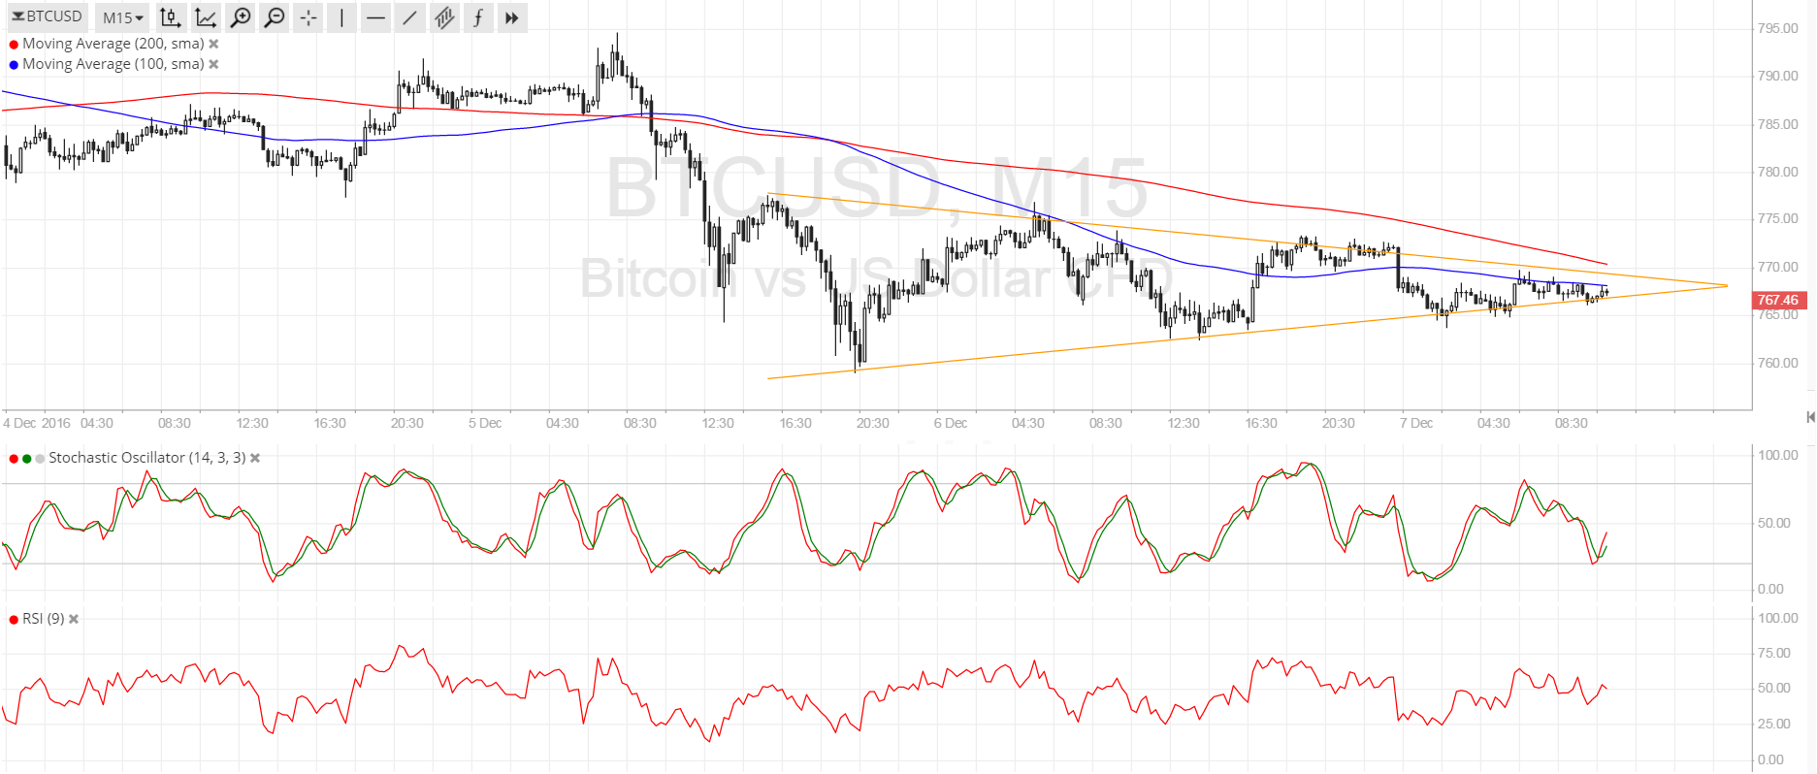Click the 7 Dec date axis label
This screenshot has width=1817, height=774.
coord(1416,423)
